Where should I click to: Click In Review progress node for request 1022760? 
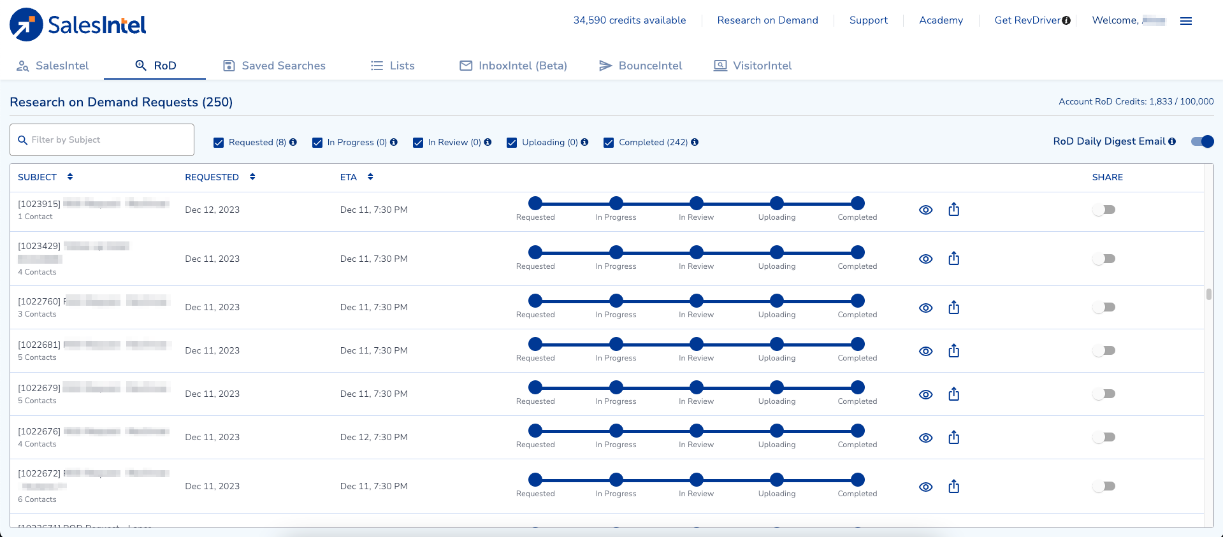click(697, 301)
